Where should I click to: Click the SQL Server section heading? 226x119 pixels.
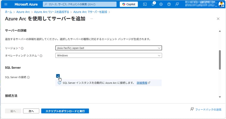13,67
